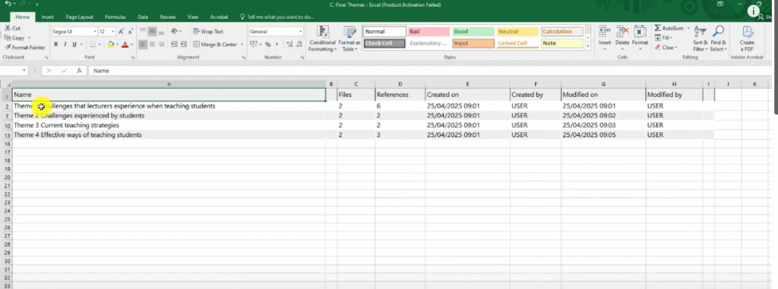The image size is (778, 289).
Task: Click the insert function fx icon
Action: (x=79, y=71)
